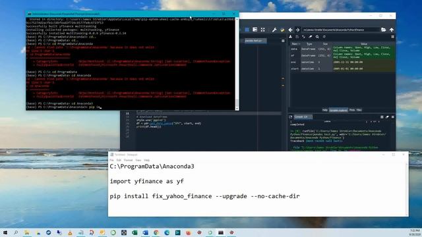Viewport: 422px width, 237px height.
Task: Search variables with magnifier icon in Variable explorer
Action: 317,37
